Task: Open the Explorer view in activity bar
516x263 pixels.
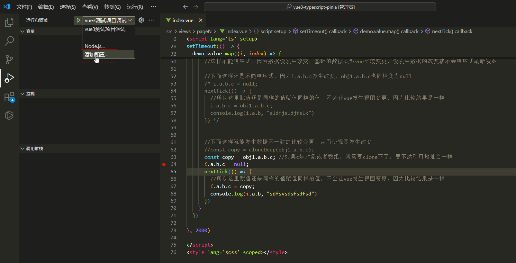Action: click(x=9, y=22)
